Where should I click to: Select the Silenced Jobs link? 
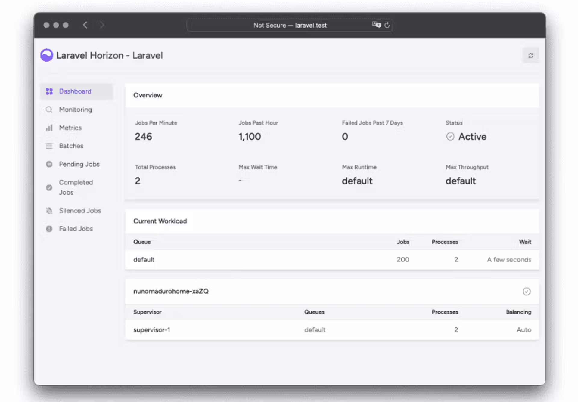[x=80, y=211]
